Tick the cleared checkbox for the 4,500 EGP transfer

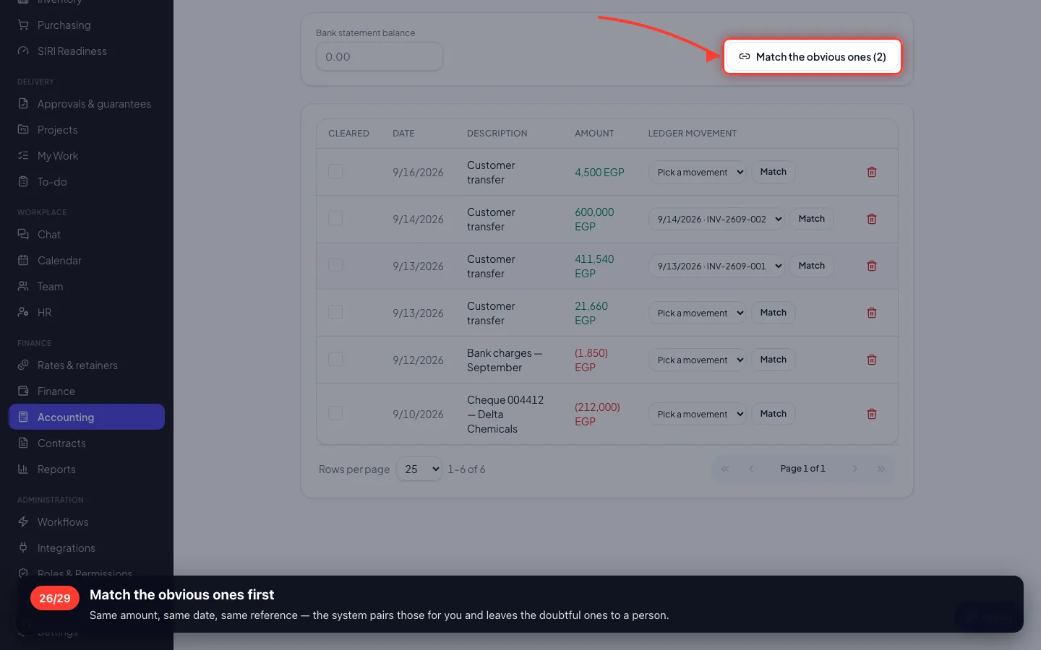(x=335, y=171)
